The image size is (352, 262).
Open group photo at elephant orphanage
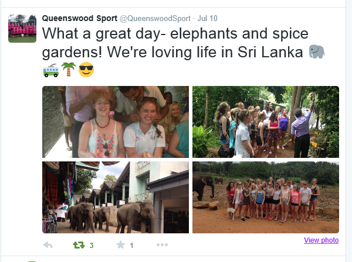pos(266,197)
